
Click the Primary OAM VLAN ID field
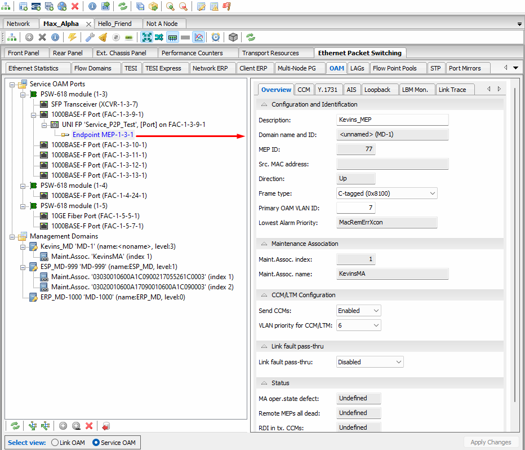pos(356,208)
